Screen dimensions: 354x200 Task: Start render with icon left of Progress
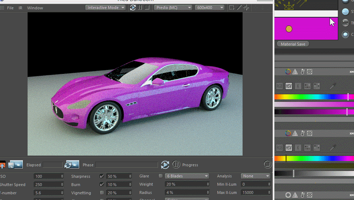165,165
